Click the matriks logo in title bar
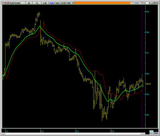Image resolution: width=160 pixels, height=136 pixels. [138, 3]
